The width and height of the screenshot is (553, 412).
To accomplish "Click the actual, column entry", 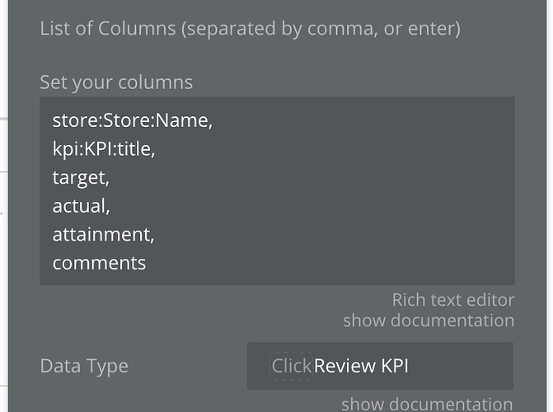I will (81, 206).
